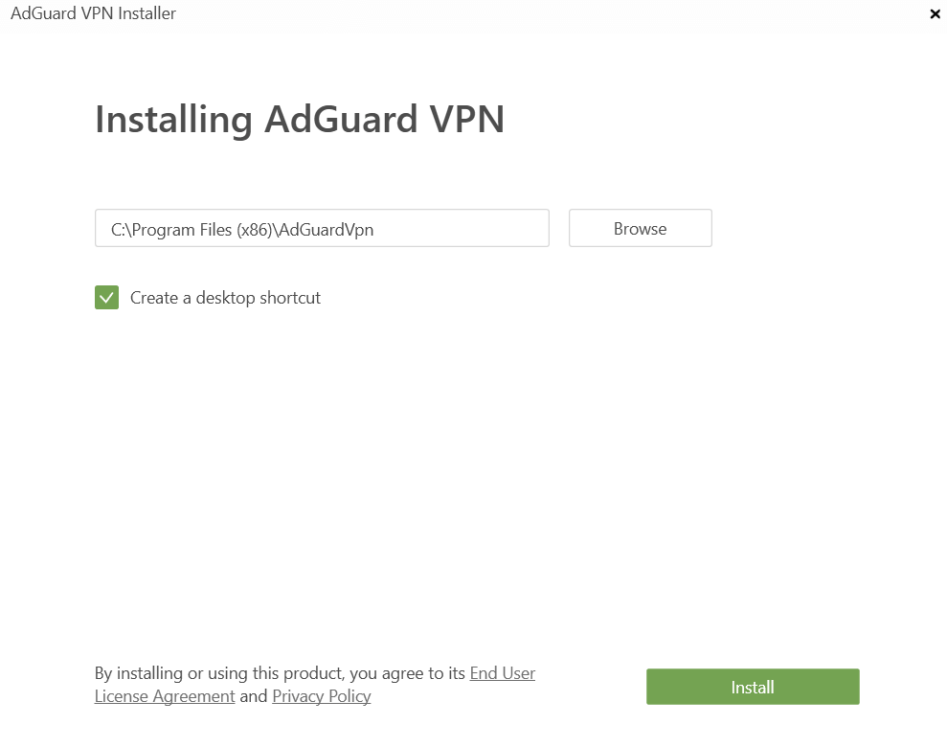
Task: Click the "End User" words of the agreement link
Action: click(x=502, y=673)
